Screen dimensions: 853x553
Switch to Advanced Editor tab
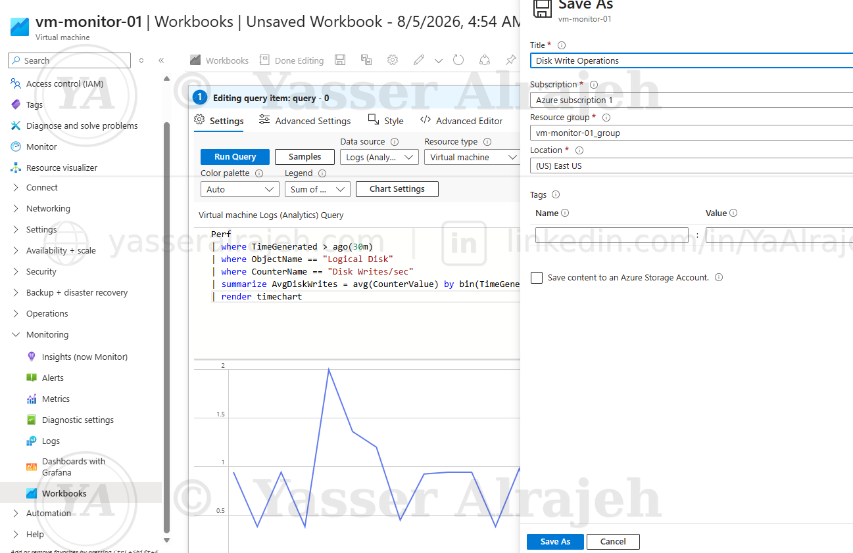[x=461, y=121]
